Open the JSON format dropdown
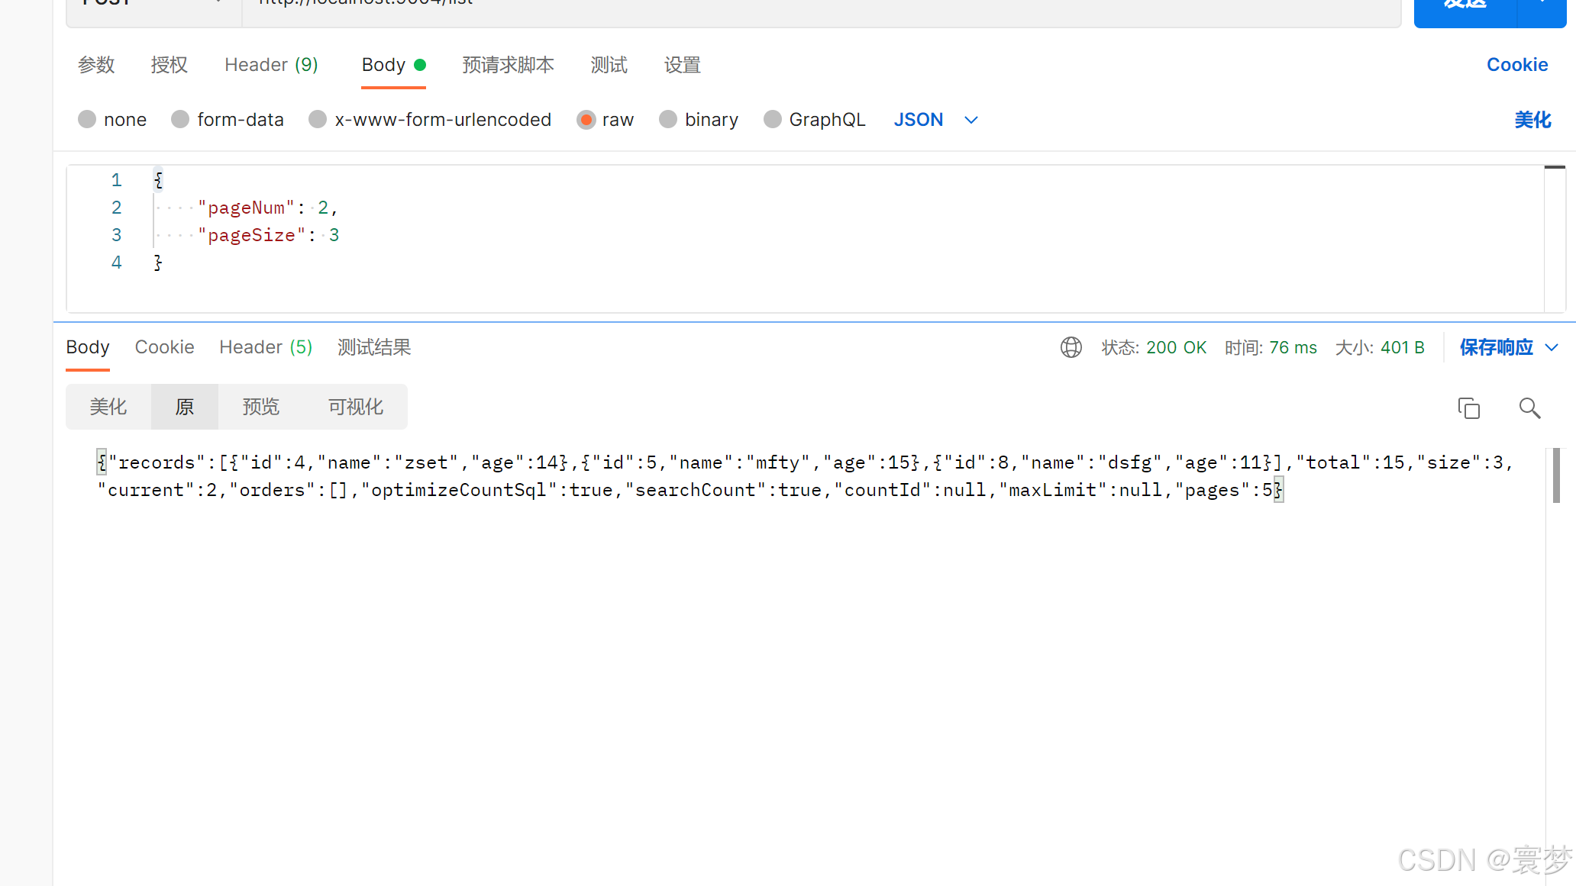The height and width of the screenshot is (886, 1576). pos(935,119)
